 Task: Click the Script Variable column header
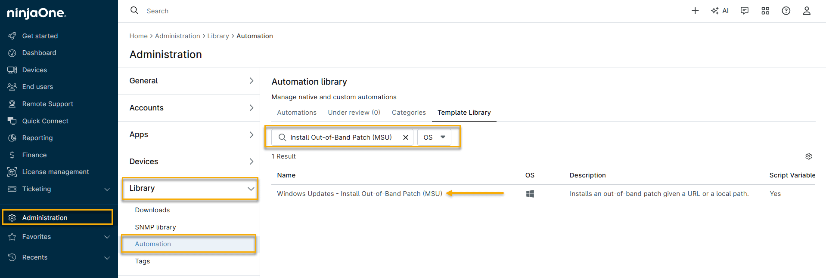(x=792, y=175)
